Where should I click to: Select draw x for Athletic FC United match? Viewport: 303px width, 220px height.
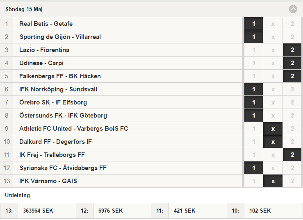point(273,129)
